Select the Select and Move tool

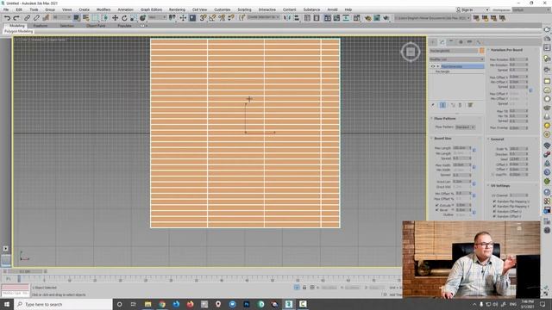pos(115,17)
